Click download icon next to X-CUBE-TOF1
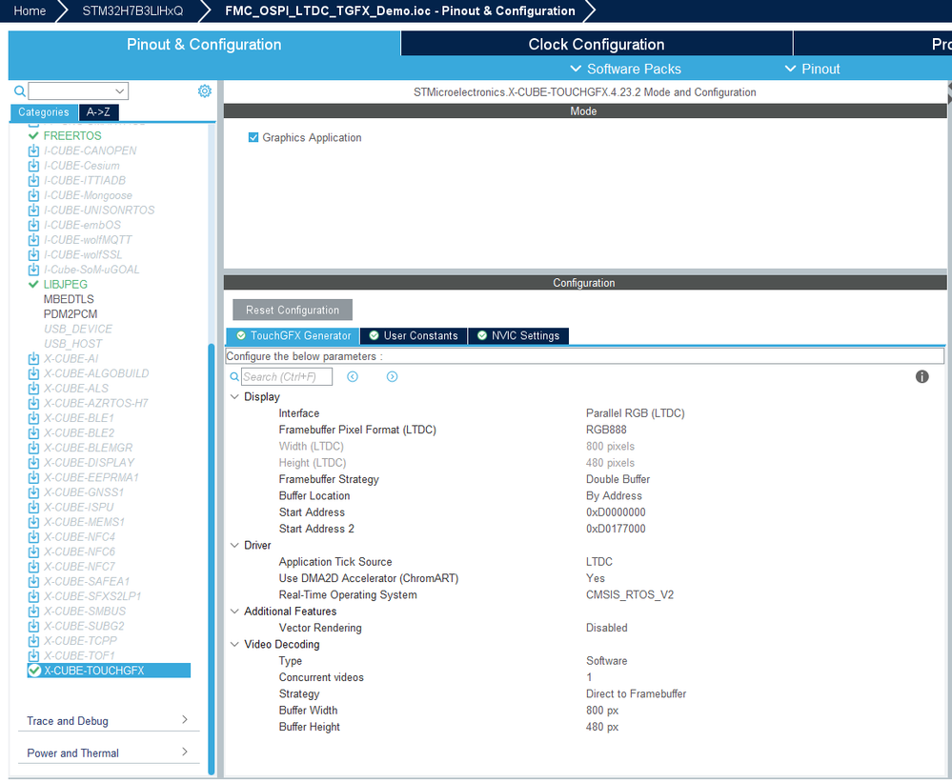The image size is (952, 782). coord(34,656)
